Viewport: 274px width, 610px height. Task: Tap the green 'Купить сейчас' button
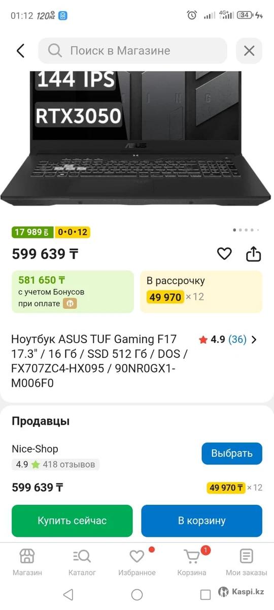pyautogui.click(x=72, y=521)
